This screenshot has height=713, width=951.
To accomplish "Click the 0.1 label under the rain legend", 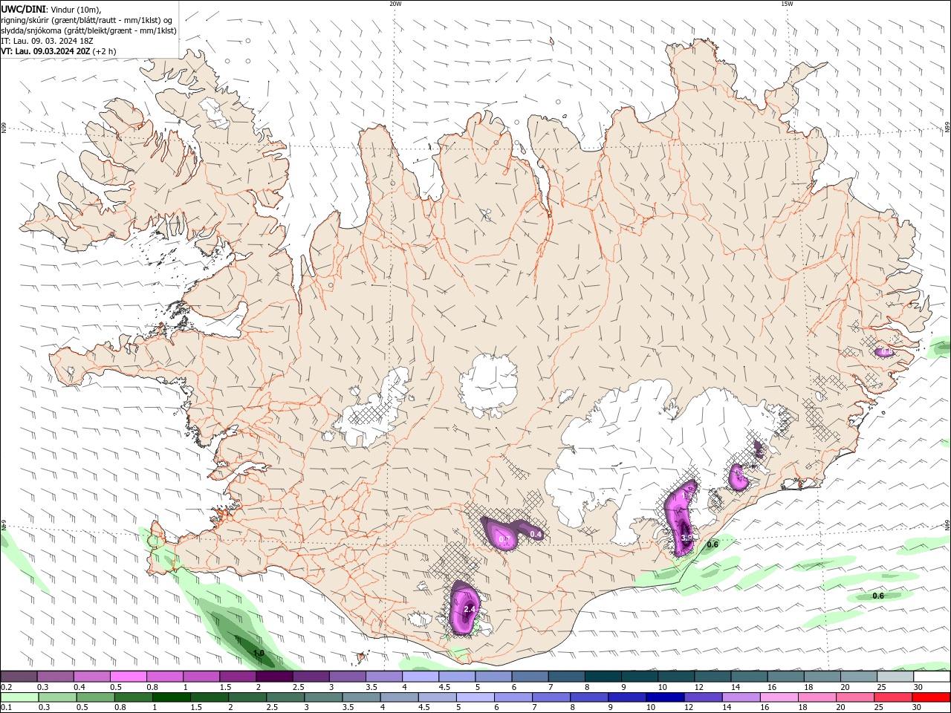I will tap(6, 707).
